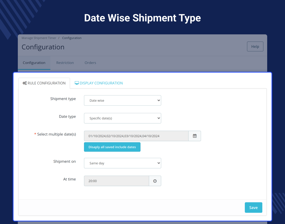Viewport: 285px width, 224px height.
Task: Click the Configuration page heading
Action: (43, 47)
